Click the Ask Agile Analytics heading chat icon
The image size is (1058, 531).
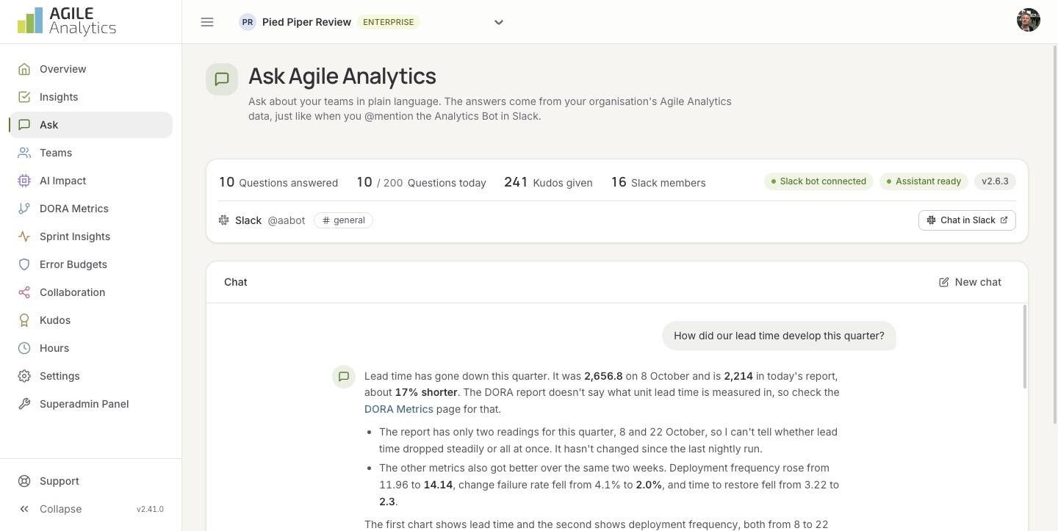pyautogui.click(x=222, y=79)
